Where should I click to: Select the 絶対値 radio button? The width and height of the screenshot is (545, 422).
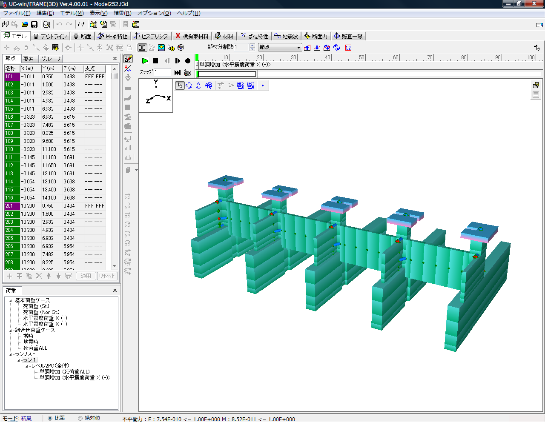coord(80,418)
